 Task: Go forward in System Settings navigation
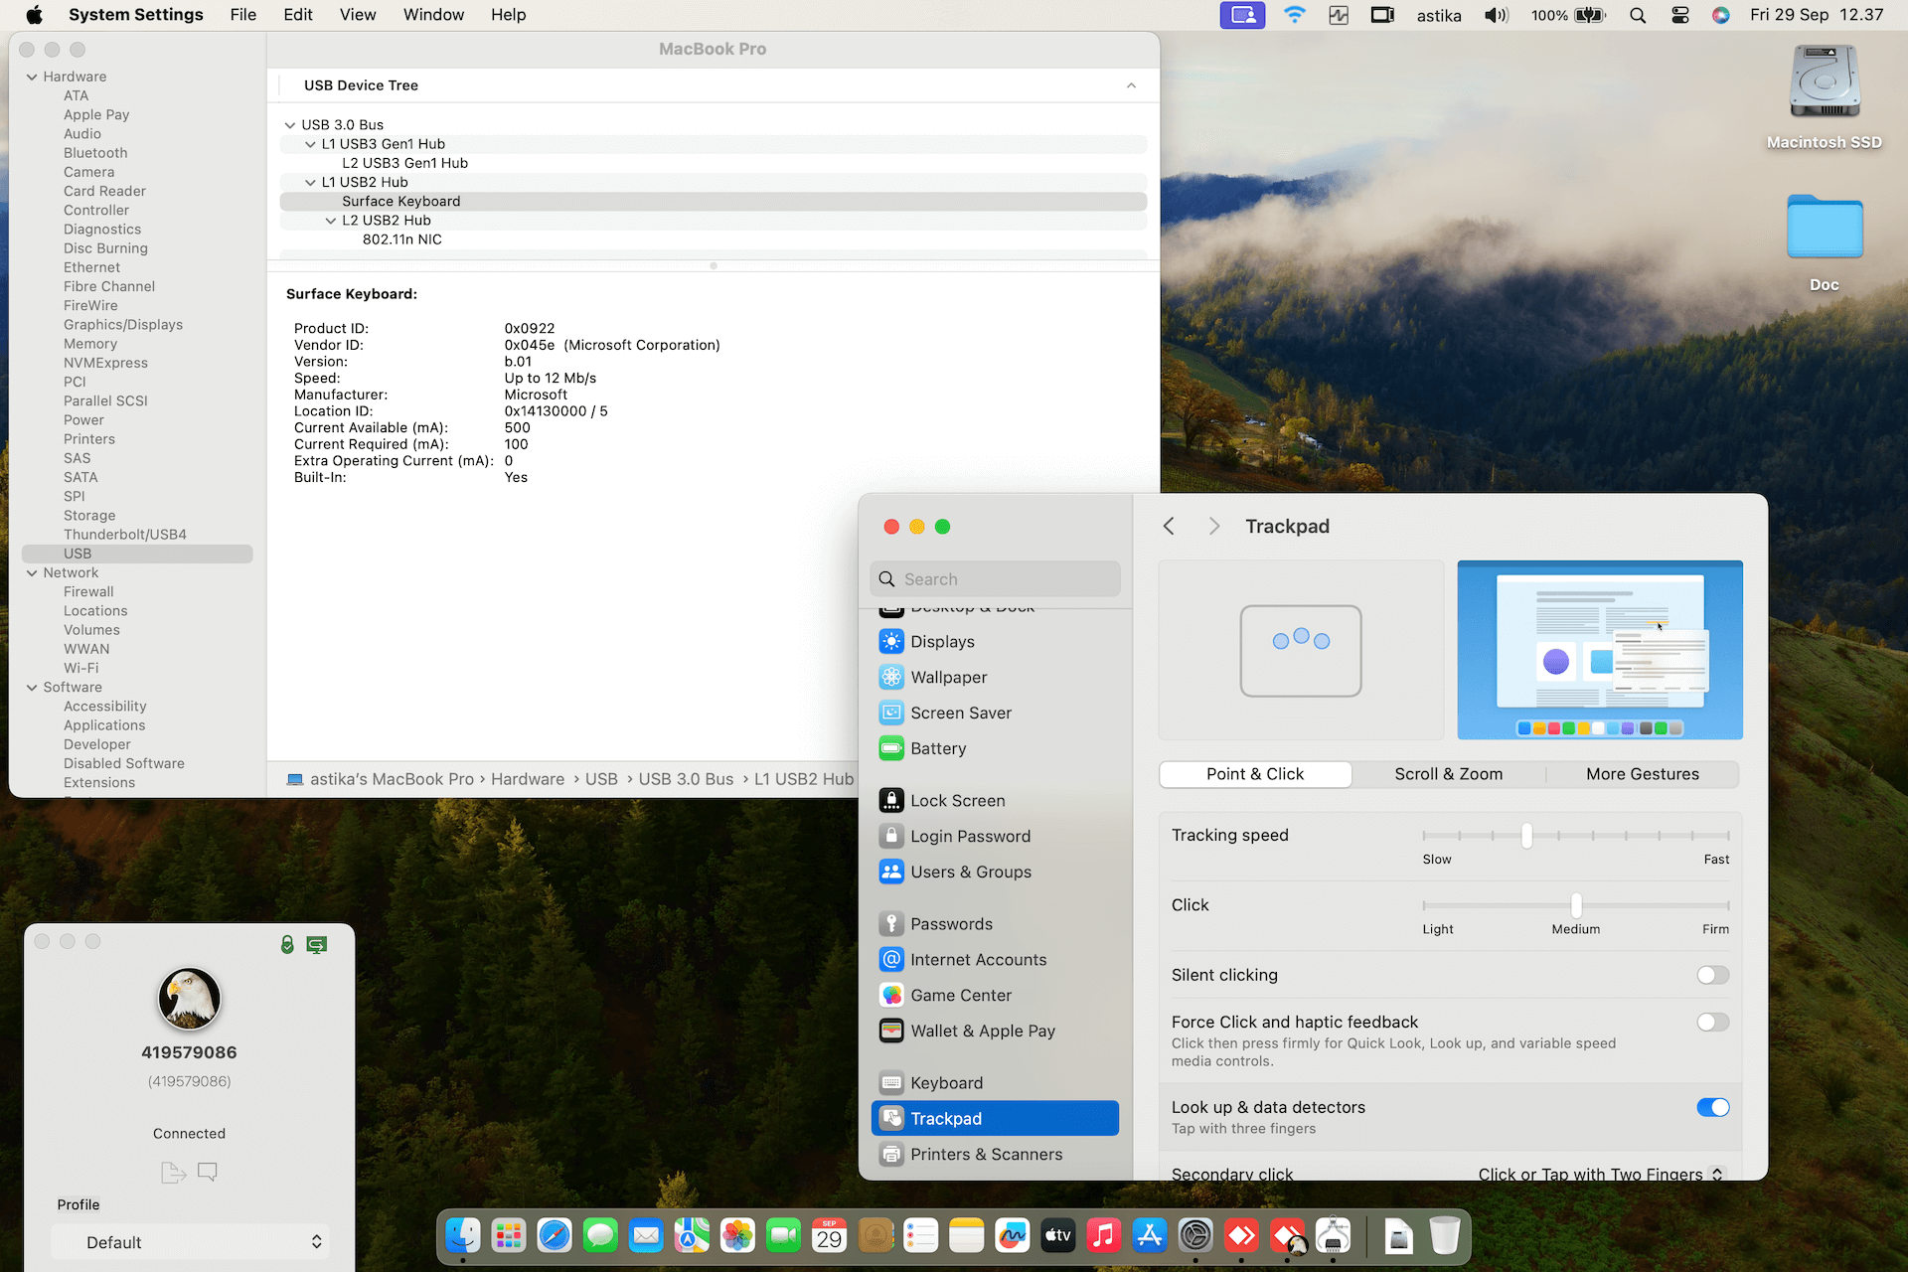click(1213, 526)
